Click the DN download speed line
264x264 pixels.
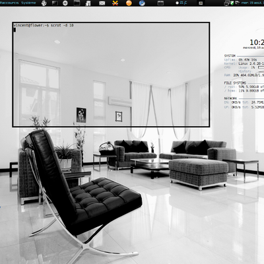click(x=244, y=102)
